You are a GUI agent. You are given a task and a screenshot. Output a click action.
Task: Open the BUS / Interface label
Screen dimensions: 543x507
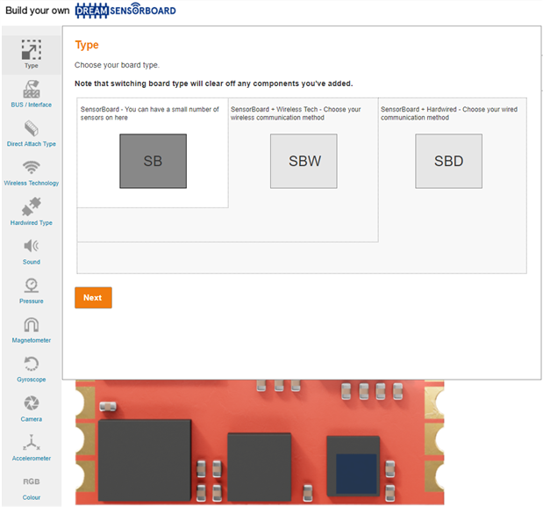pos(32,105)
